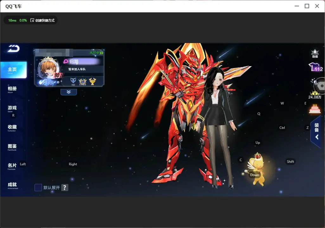
Task: Click the Z key overlay button
Action: [x=308, y=128]
